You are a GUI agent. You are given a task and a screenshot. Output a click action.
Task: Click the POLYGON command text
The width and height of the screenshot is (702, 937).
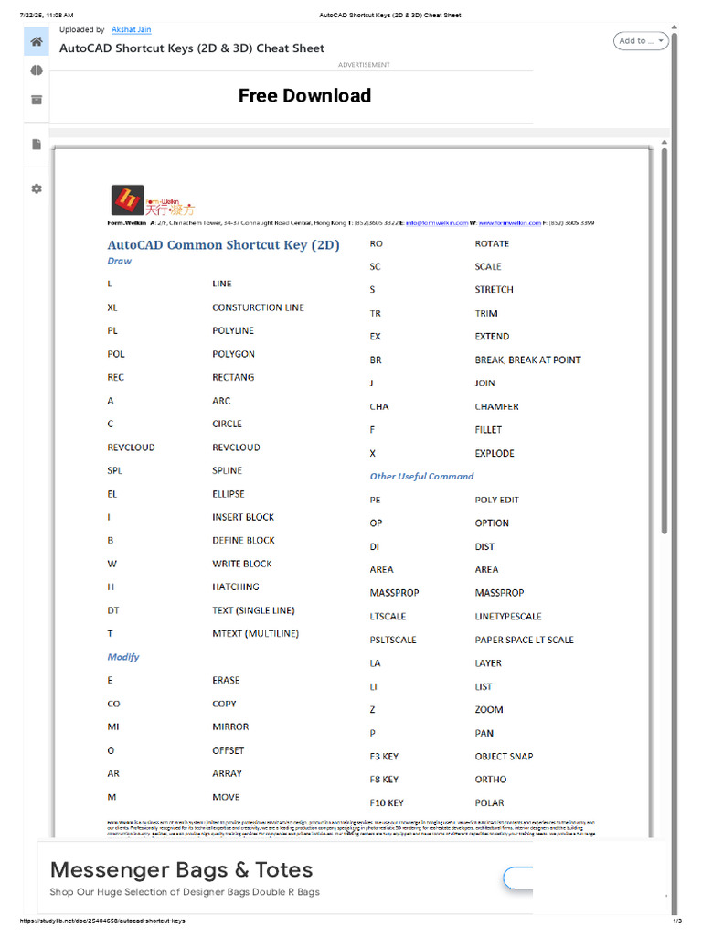233,354
